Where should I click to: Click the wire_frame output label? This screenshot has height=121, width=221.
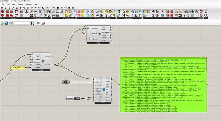105,32
